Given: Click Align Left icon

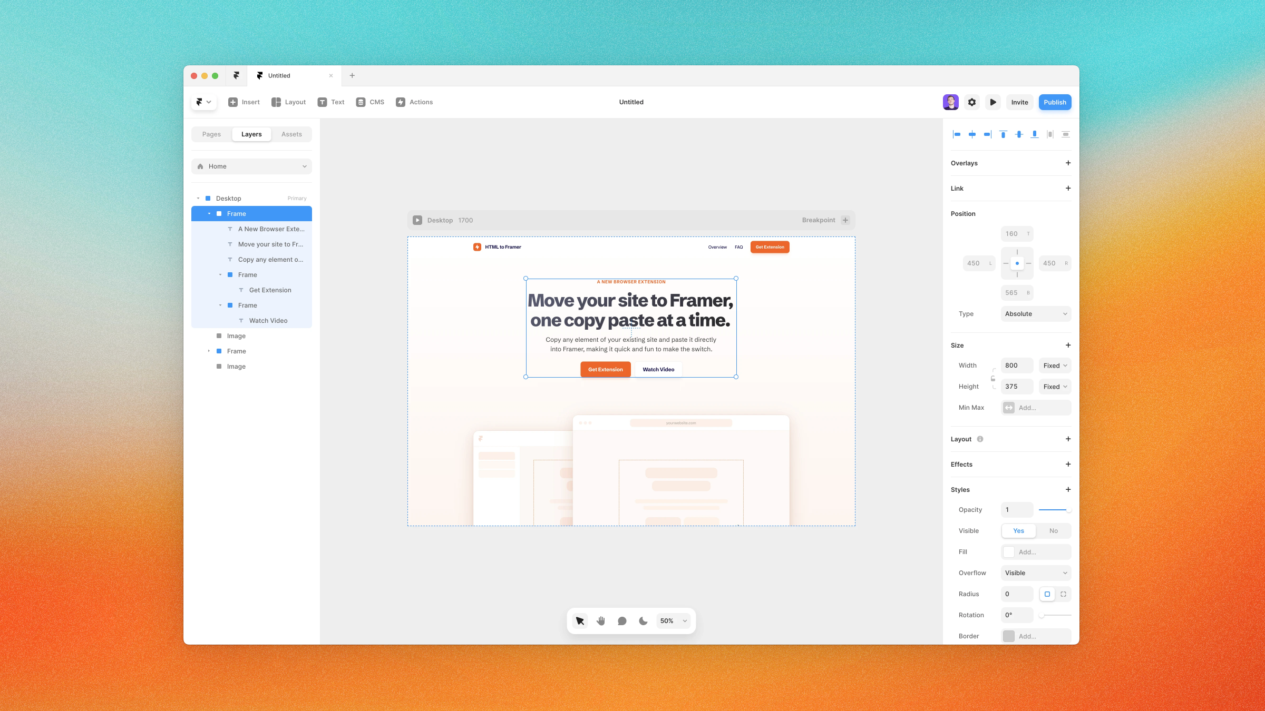Looking at the screenshot, I should [957, 134].
